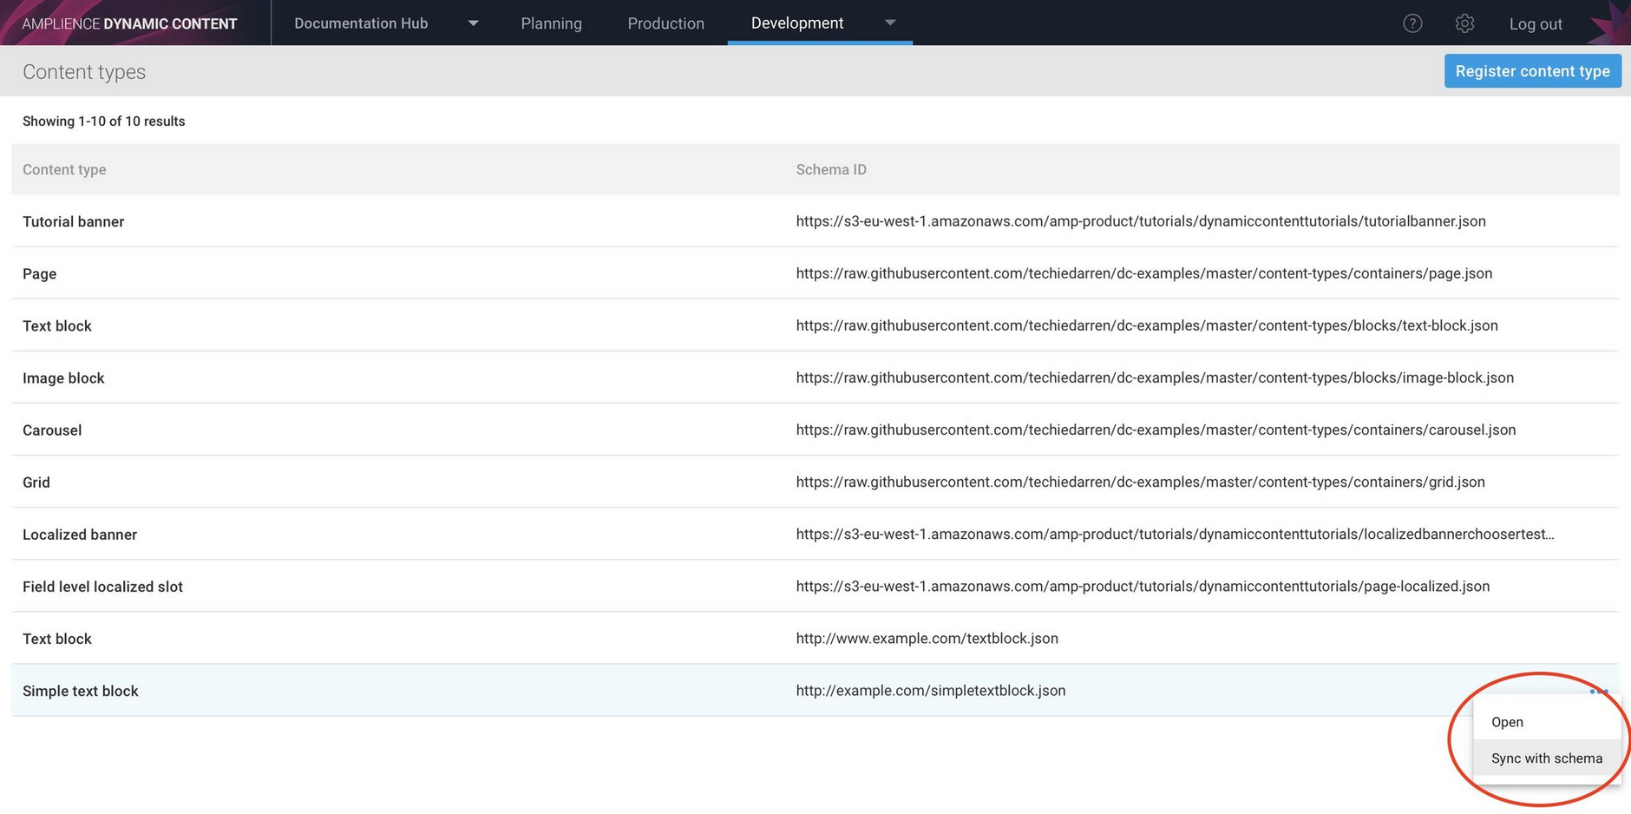Click the Schema ID column header
Image resolution: width=1631 pixels, height=814 pixels.
click(830, 169)
